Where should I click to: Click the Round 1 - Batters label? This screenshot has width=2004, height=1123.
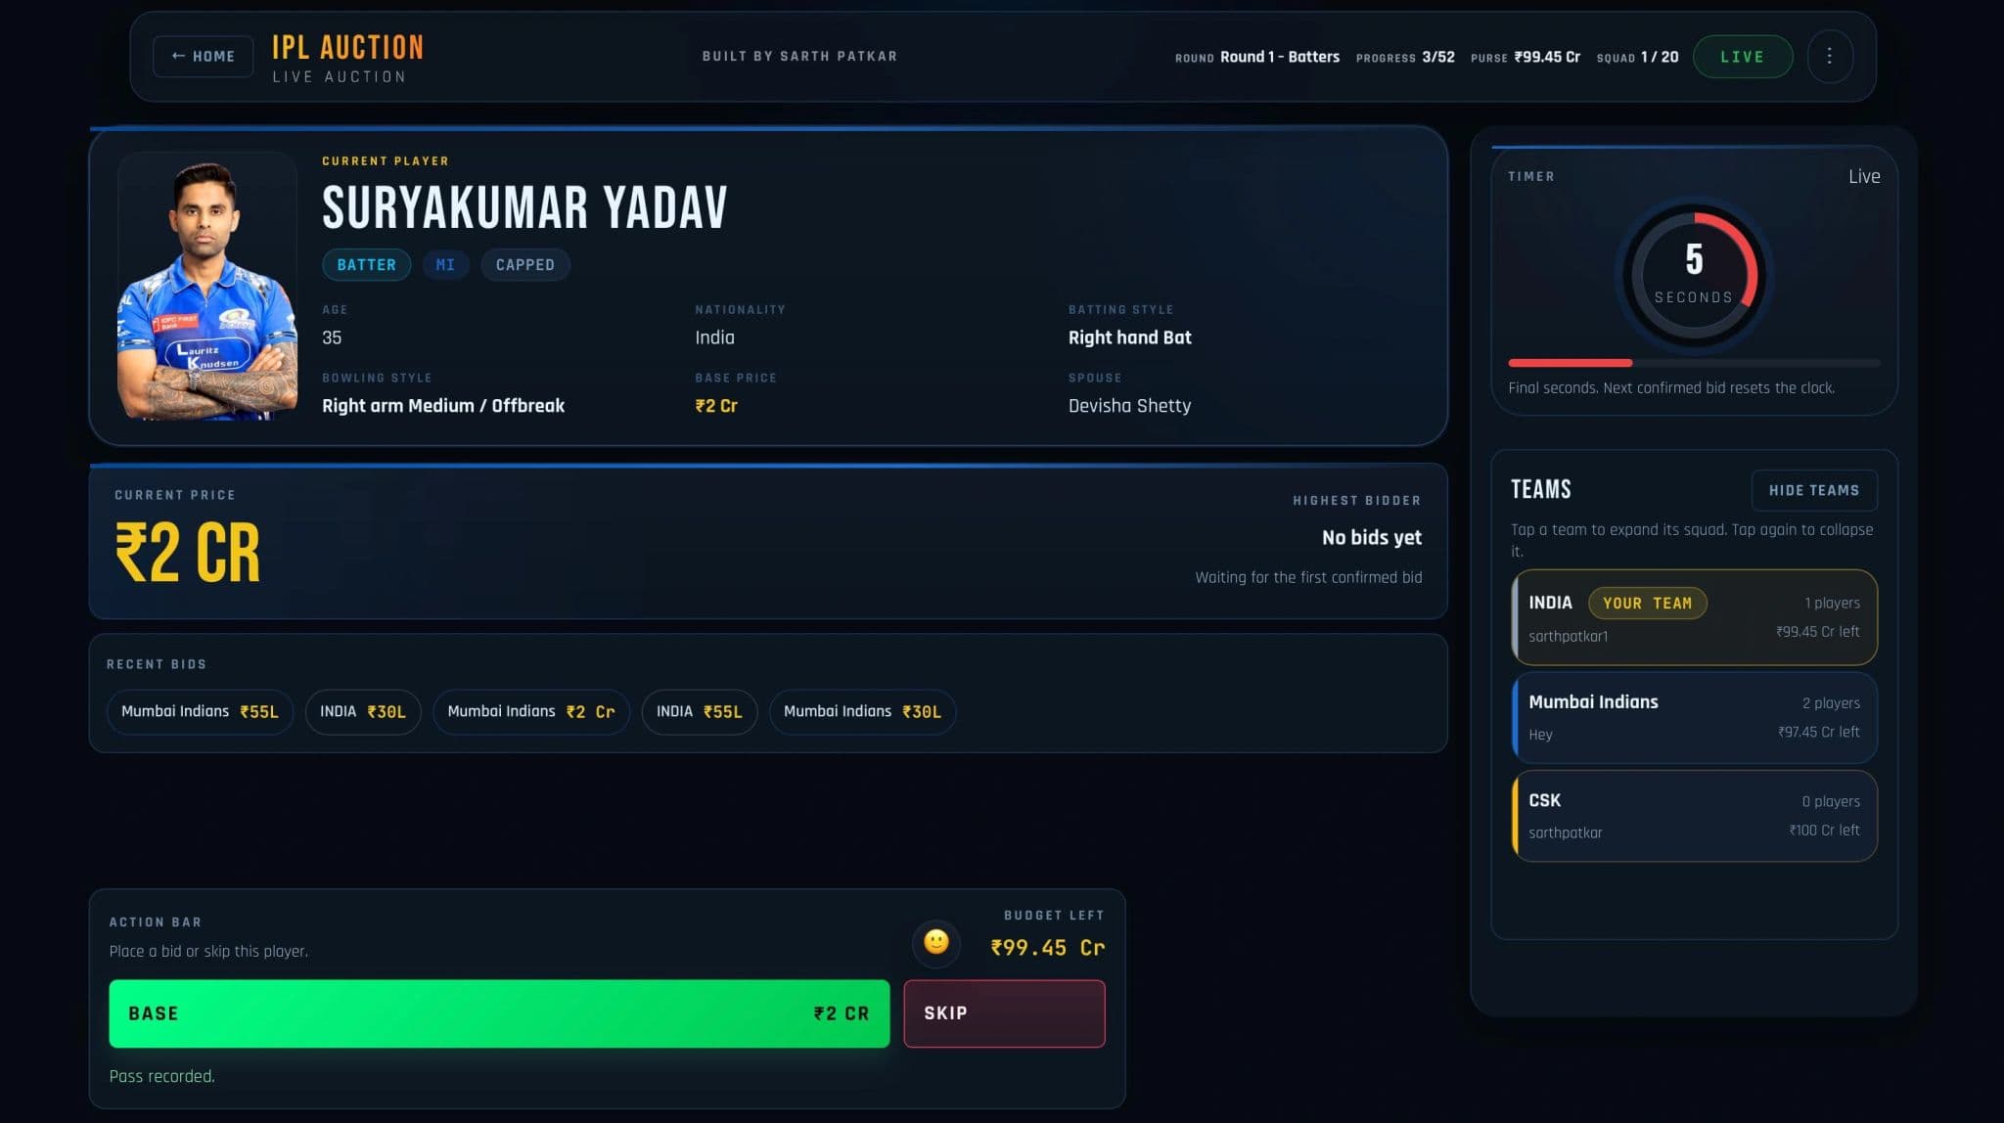coord(1279,57)
